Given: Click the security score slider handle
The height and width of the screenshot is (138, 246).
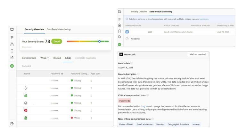Looking at the screenshot, I should [100, 42].
